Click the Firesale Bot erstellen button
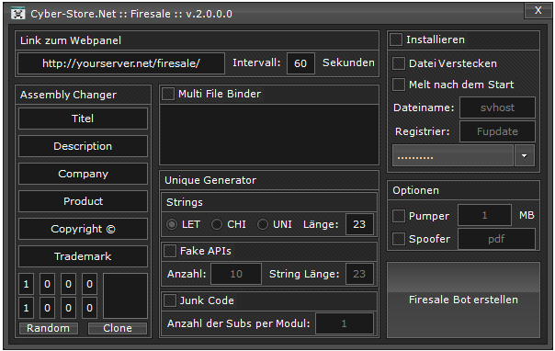This screenshot has width=555, height=351. pos(463,300)
